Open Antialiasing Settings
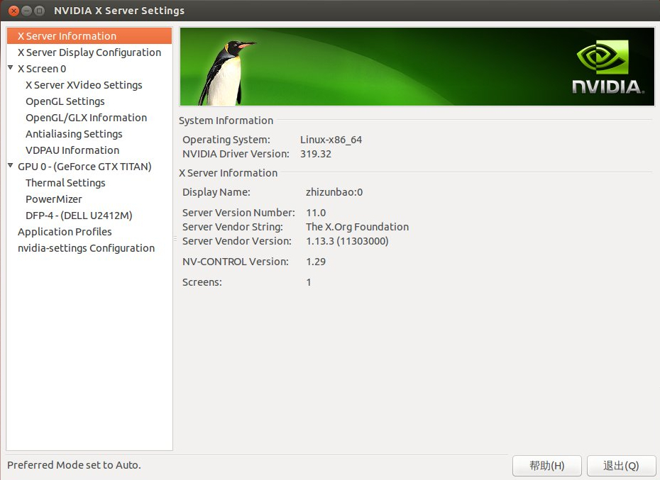This screenshot has height=480, width=660. pyautogui.click(x=74, y=134)
